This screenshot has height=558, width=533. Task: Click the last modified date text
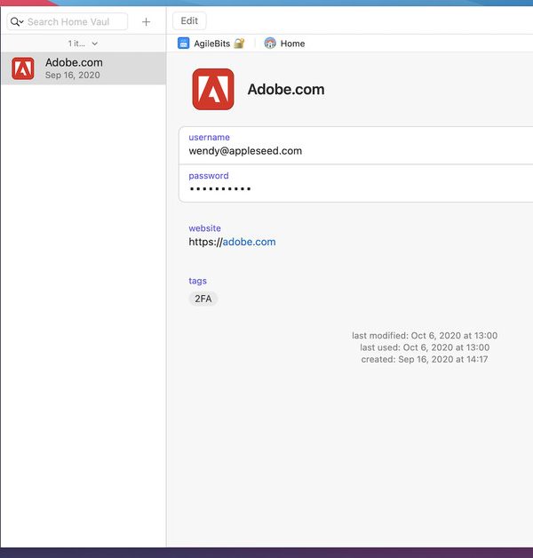[x=425, y=336]
